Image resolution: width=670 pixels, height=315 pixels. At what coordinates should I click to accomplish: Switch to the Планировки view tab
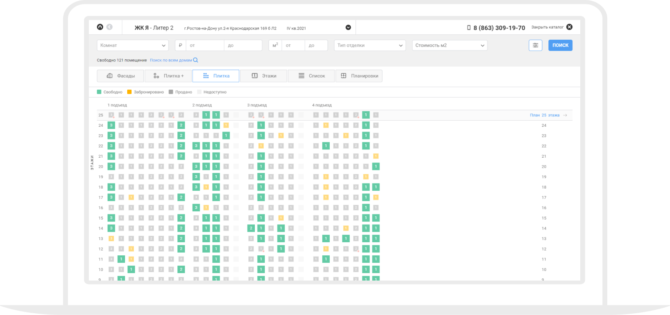click(x=359, y=76)
